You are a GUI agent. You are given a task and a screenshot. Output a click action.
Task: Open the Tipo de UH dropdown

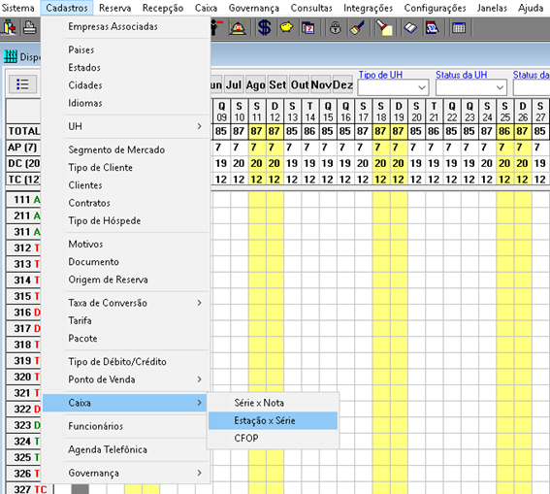click(x=393, y=87)
